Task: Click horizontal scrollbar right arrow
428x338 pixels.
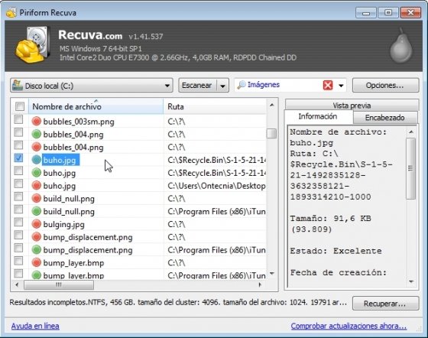Action: pos(260,284)
